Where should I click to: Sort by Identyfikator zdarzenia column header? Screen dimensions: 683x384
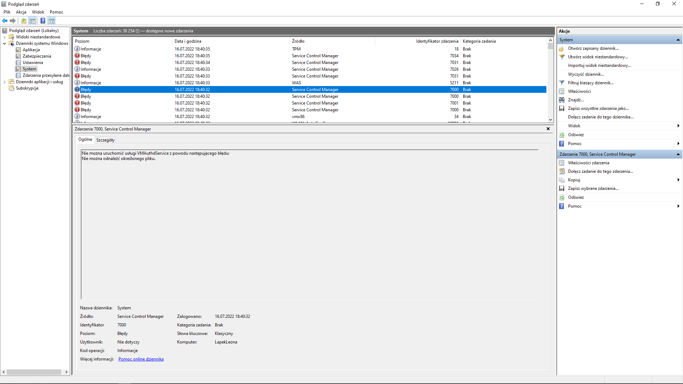pos(418,41)
